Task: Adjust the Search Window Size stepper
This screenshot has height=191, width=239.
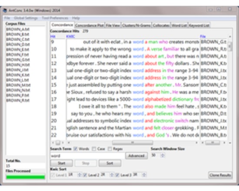Action: pos(163,155)
